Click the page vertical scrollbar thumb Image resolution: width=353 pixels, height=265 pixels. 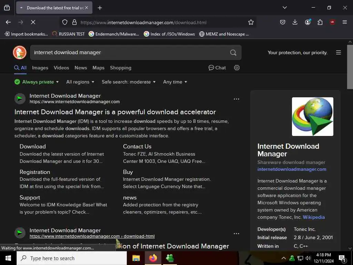pos(350,67)
